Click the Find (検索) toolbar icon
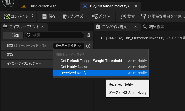 (x=123, y=16)
